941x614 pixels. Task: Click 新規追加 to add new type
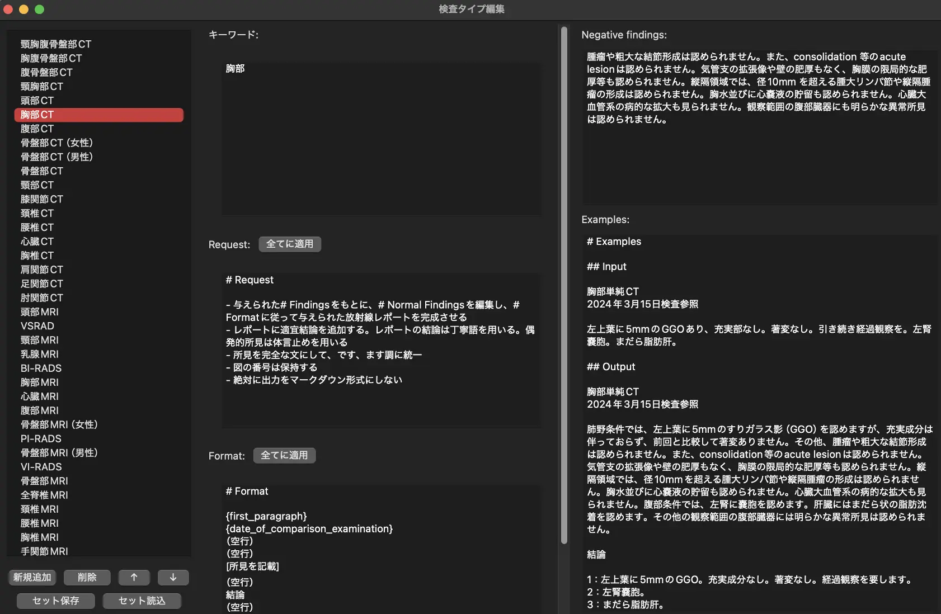point(32,577)
